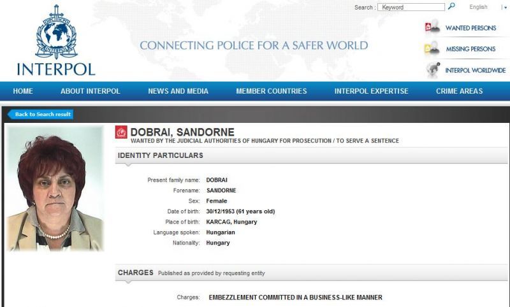Open the CRIME AREAS menu
This screenshot has height=307, width=510.
[x=459, y=91]
